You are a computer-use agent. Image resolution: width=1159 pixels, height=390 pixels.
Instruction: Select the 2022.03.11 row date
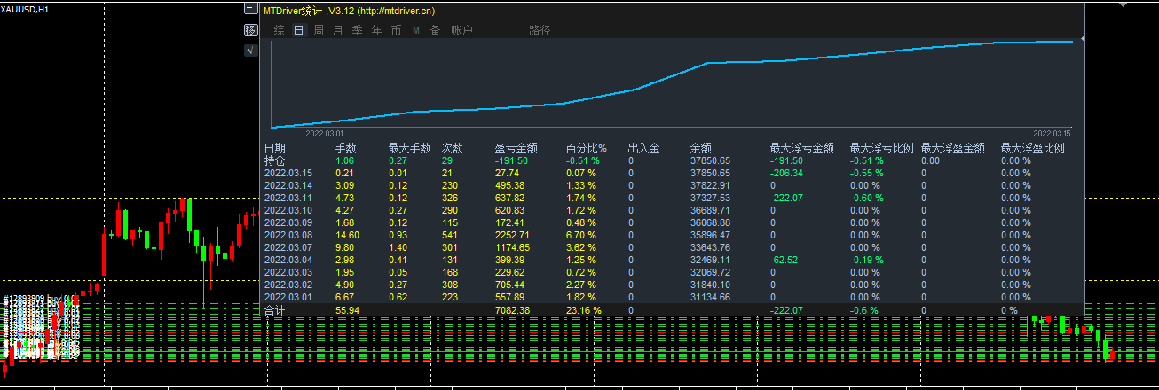point(288,199)
